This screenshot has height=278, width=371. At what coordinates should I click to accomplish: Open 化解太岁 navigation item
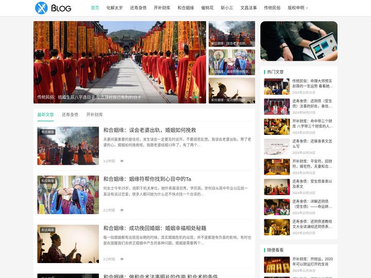click(114, 8)
